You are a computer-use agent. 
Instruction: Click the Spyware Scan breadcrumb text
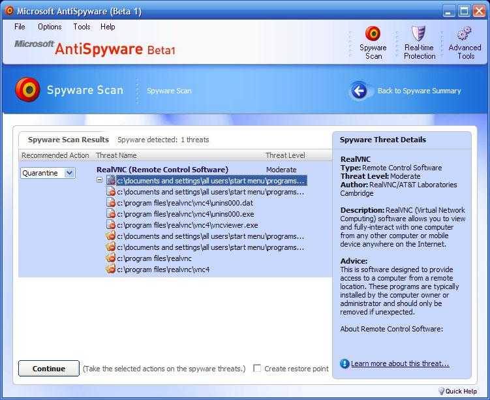pos(169,91)
